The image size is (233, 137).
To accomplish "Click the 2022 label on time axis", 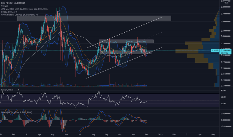I will pyautogui.click(x=160, y=135).
